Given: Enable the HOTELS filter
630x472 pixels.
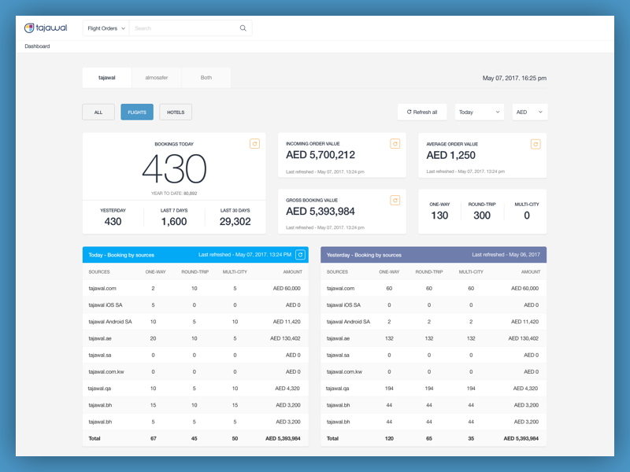Looking at the screenshot, I should [175, 112].
